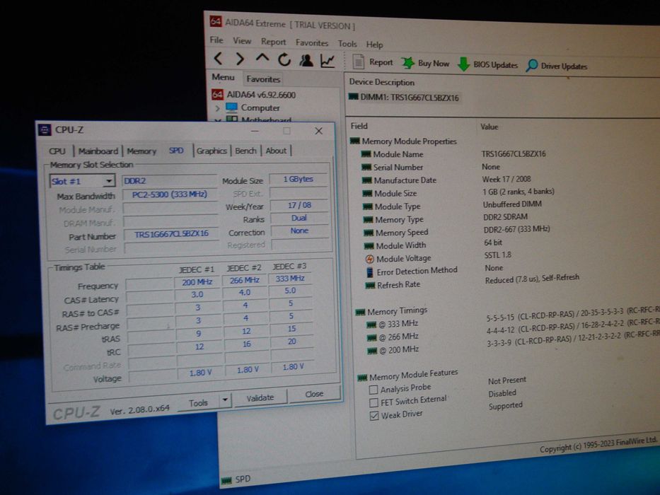Screen dimensions: 660x495
Task: Click the Memory Module Features group icon
Action: [x=362, y=378]
